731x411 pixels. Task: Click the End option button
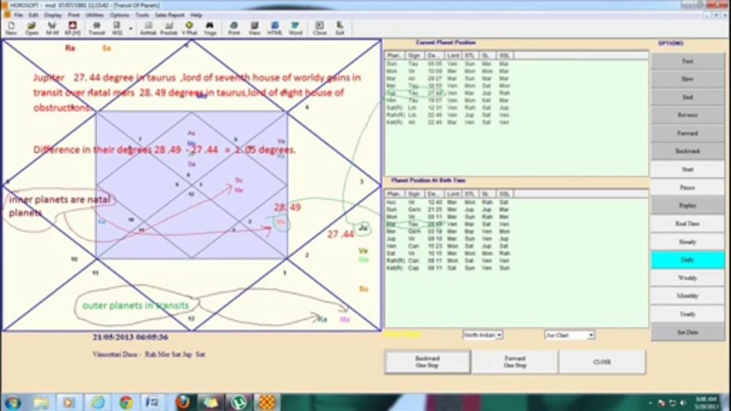[x=688, y=97]
